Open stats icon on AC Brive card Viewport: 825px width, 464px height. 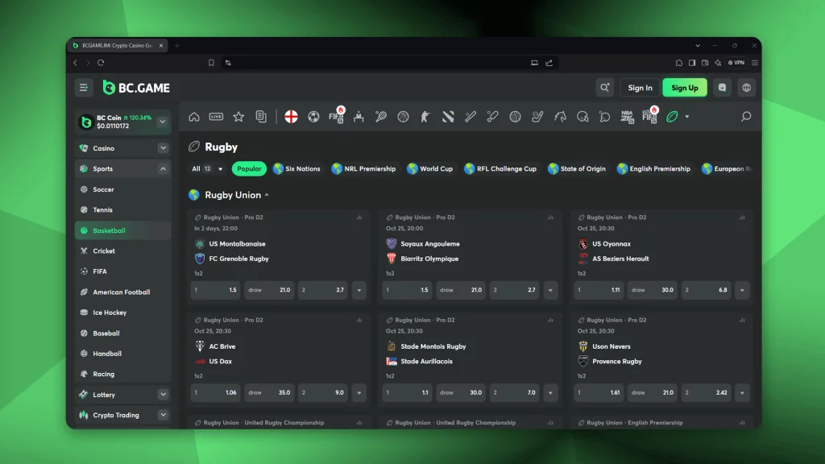[x=359, y=320]
